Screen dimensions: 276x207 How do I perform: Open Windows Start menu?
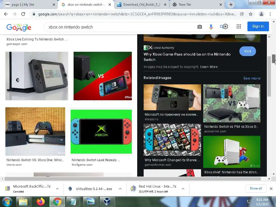pos(7,202)
